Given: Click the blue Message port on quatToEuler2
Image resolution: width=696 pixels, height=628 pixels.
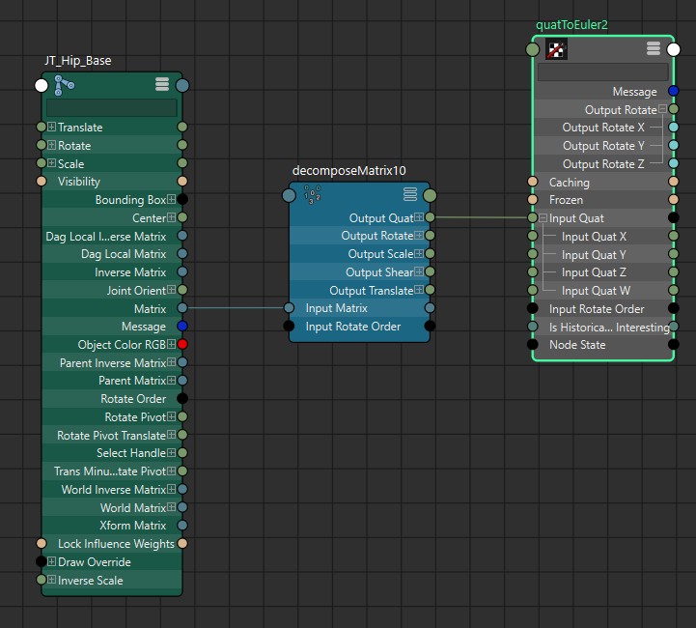Looking at the screenshot, I should pyautogui.click(x=674, y=91).
